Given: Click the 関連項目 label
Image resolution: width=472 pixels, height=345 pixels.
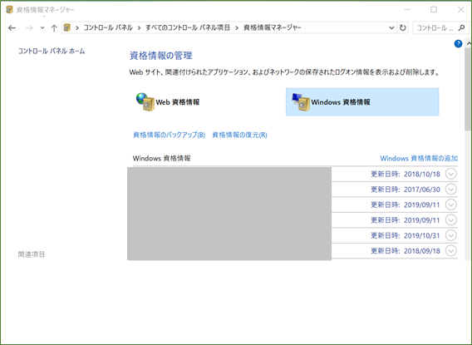Looking at the screenshot, I should 32,254.
